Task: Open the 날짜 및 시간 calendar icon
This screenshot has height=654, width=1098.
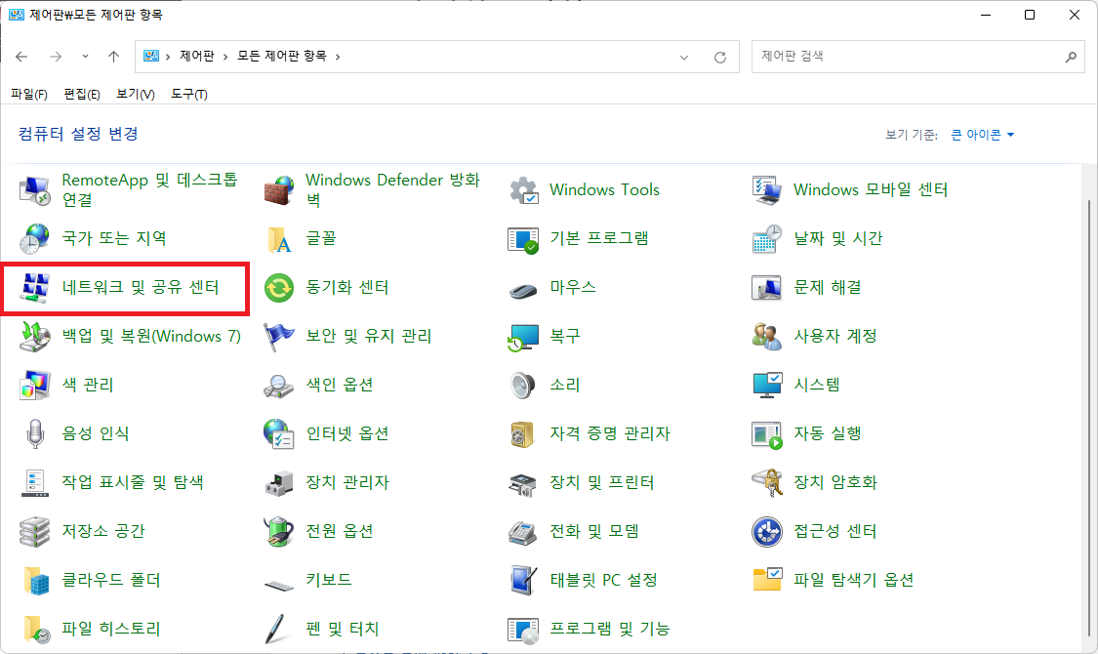Action: [x=767, y=239]
